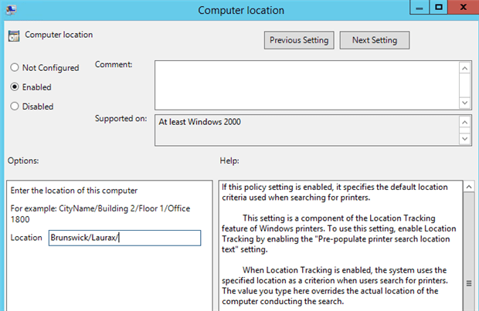The height and width of the screenshot is (311, 479).
Task: Go to the Previous Setting
Action: point(297,40)
